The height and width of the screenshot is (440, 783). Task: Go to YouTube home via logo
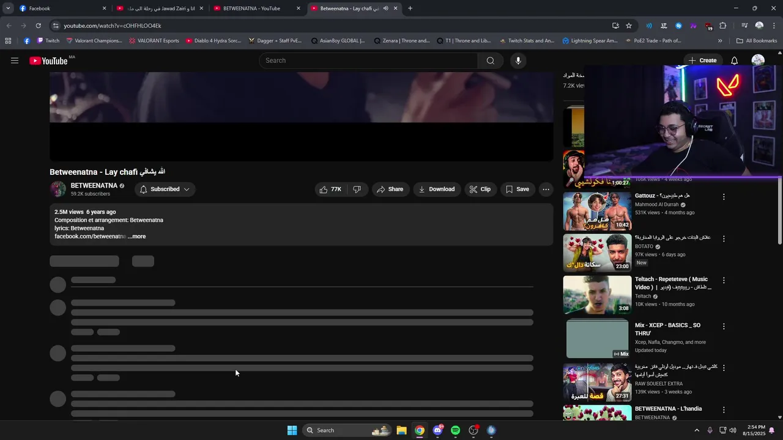click(x=48, y=61)
